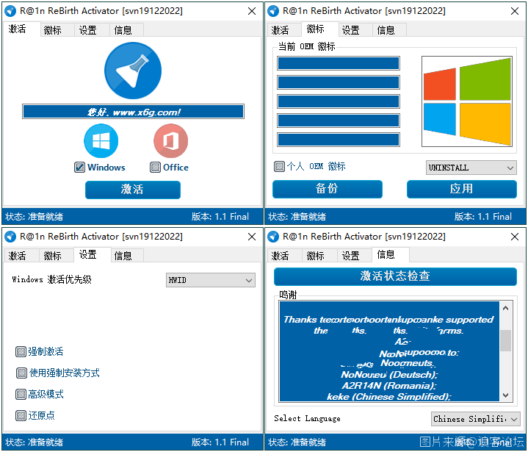Click 激活 tab in top-left window

click(21, 29)
